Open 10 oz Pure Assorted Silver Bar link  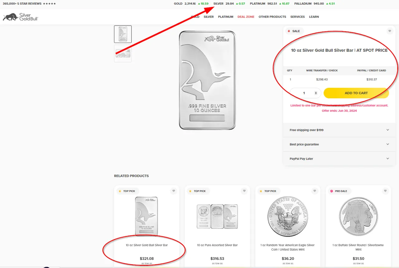[217, 245]
